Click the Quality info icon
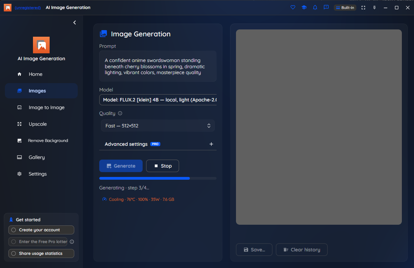The height and width of the screenshot is (268, 414). pos(120,113)
